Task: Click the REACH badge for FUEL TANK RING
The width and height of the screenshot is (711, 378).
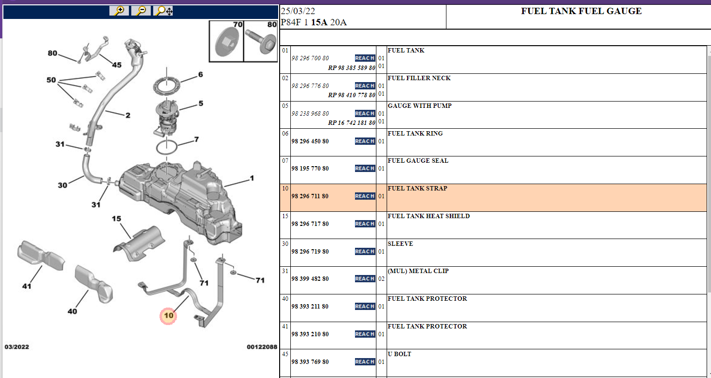Action: (365, 141)
